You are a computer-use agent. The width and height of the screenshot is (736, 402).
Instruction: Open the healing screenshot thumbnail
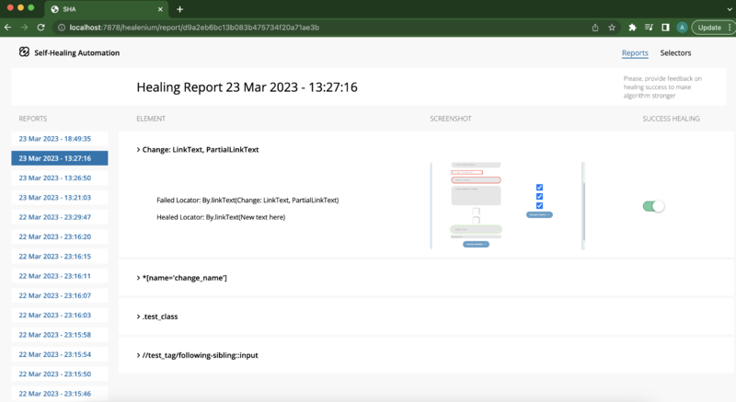point(508,205)
